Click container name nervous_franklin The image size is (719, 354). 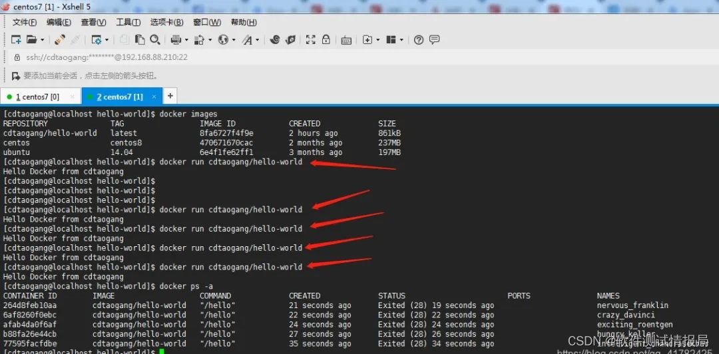point(632,305)
